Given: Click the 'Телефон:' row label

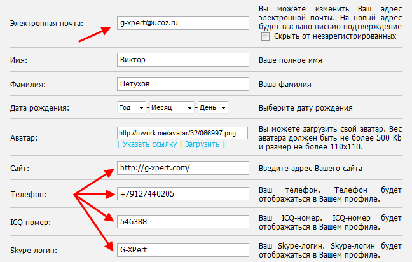Looking at the screenshot, I should 27,195.
